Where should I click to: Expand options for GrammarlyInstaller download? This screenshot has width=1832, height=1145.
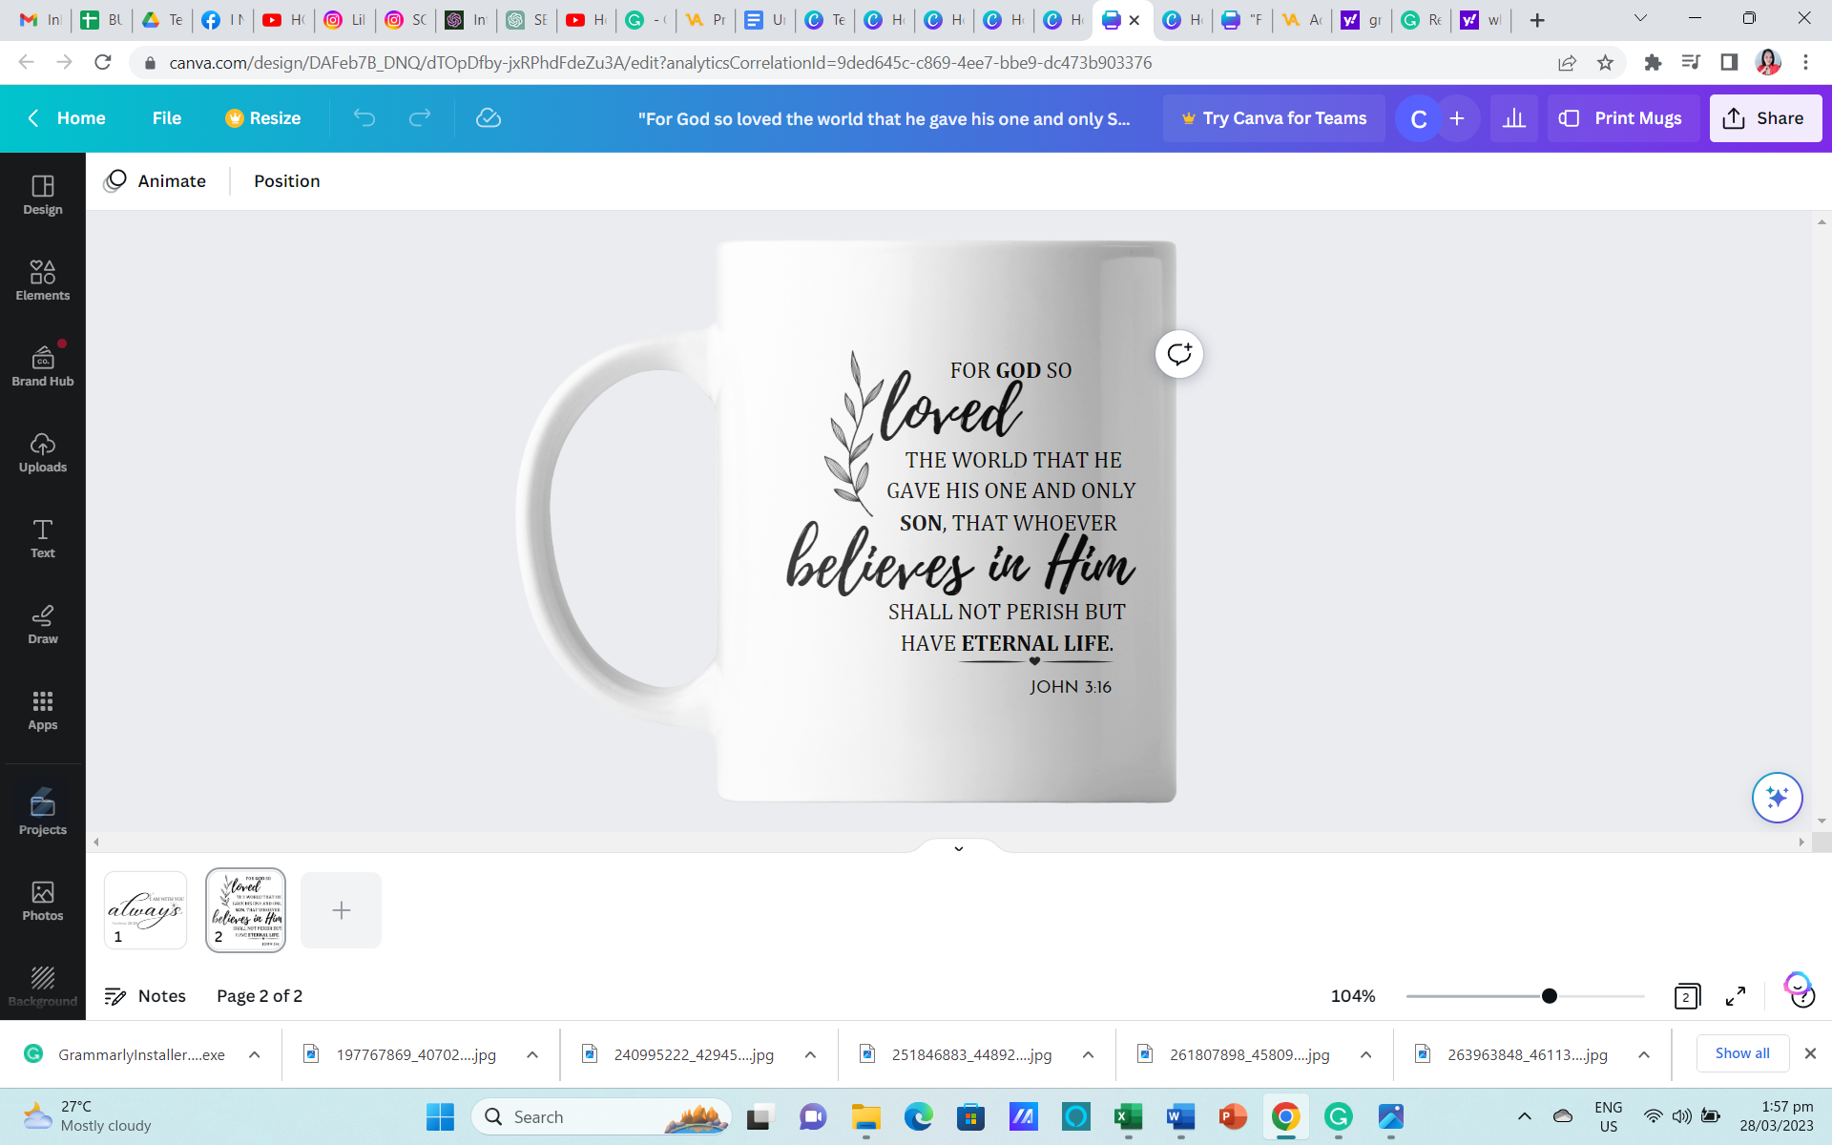[255, 1054]
